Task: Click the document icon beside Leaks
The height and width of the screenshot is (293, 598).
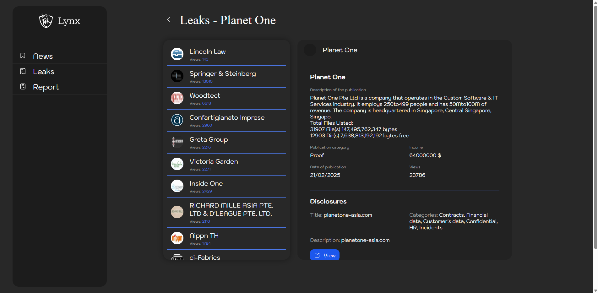Action: click(x=23, y=71)
